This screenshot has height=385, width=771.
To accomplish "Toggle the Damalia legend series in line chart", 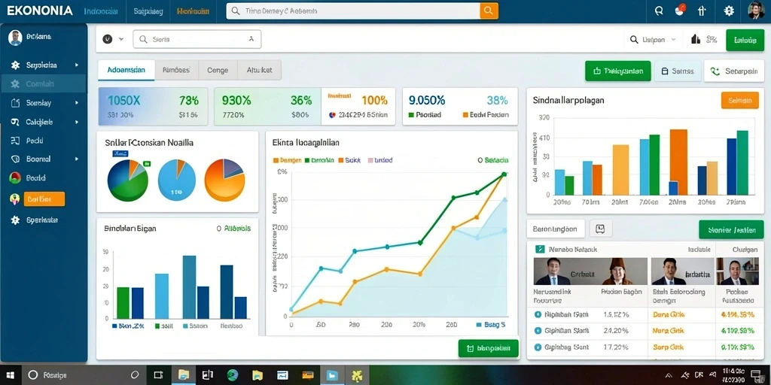I will tap(319, 160).
